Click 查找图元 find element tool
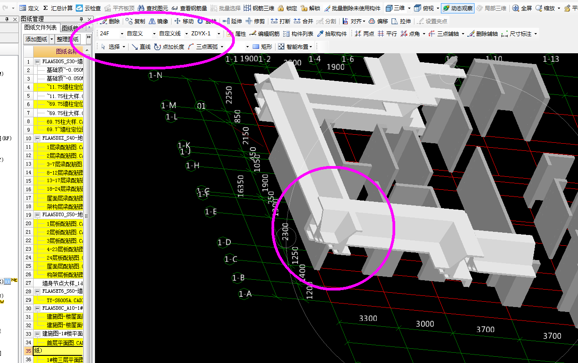The width and height of the screenshot is (578, 363). pos(153,8)
